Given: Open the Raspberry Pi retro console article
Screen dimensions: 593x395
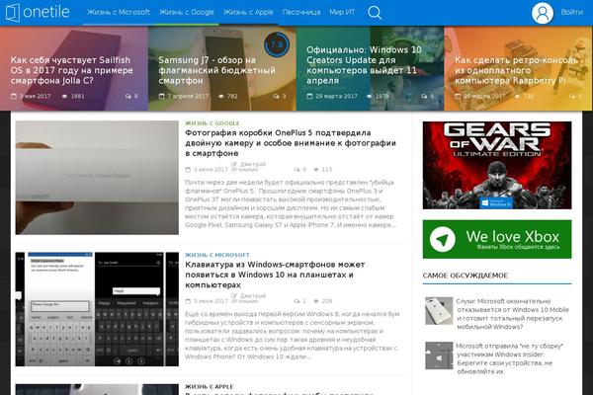Looking at the screenshot, I should [516, 70].
